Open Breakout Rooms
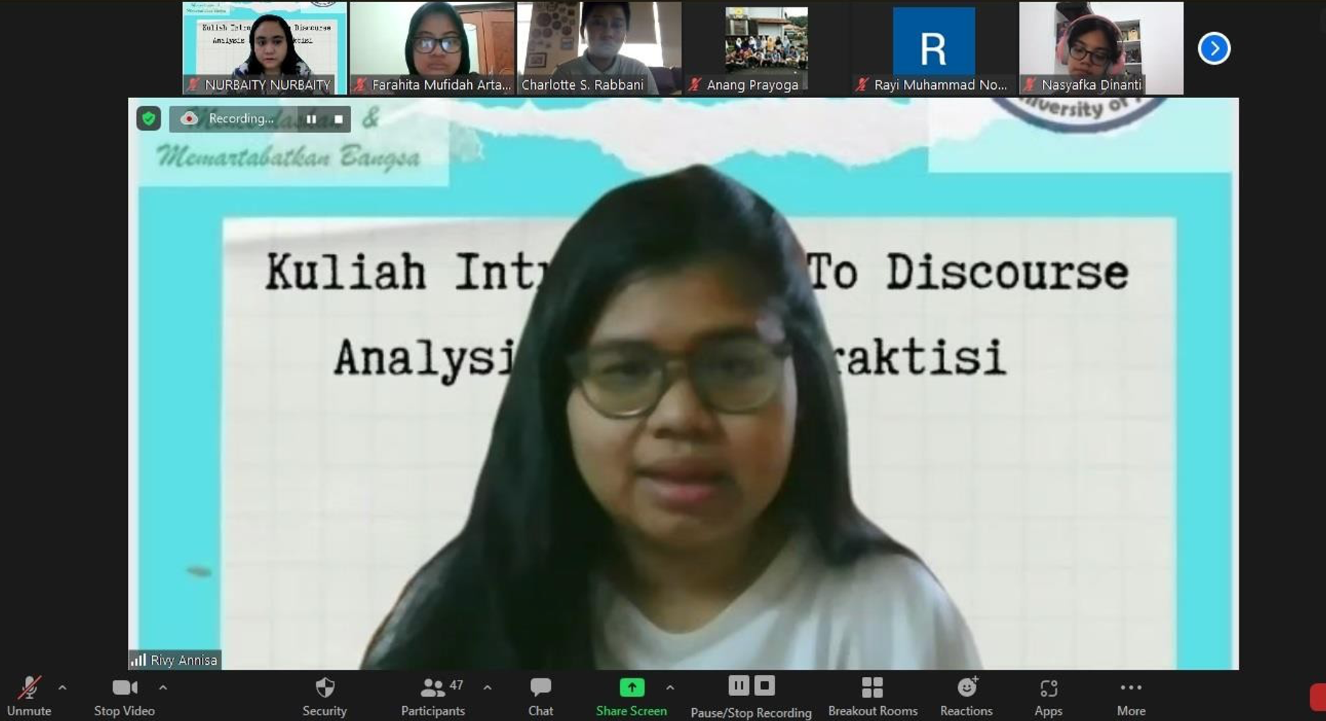Viewport: 1326px width, 721px height. coord(872,696)
